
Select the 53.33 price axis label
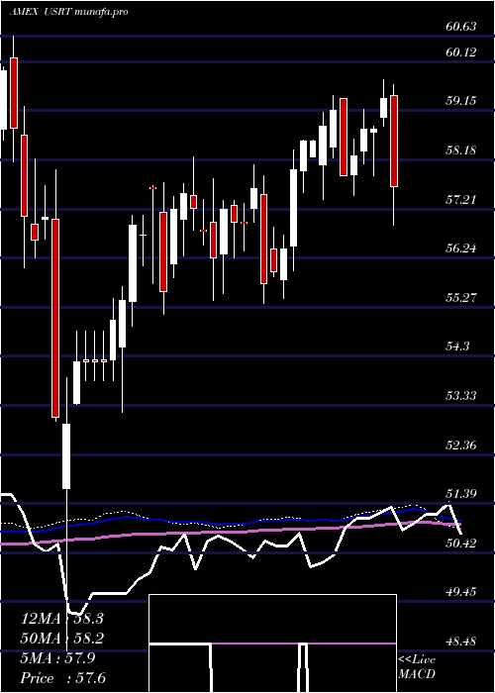[x=461, y=396]
